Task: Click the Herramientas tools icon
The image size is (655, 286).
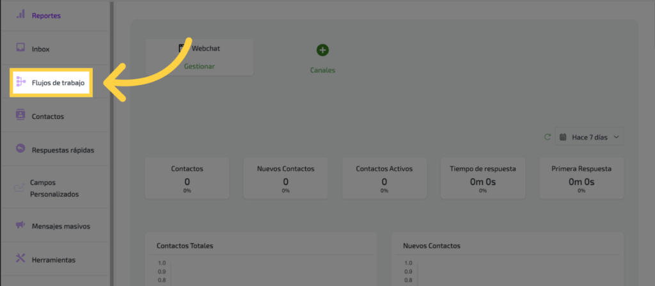Action: (20, 259)
